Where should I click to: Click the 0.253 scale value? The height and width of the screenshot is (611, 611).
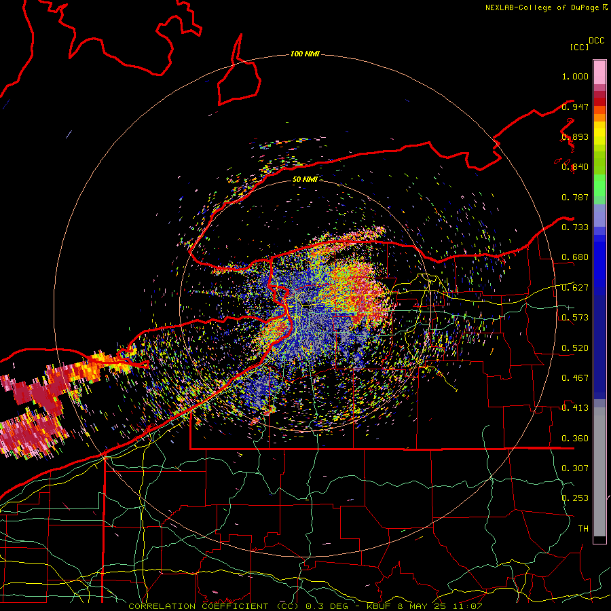click(575, 498)
